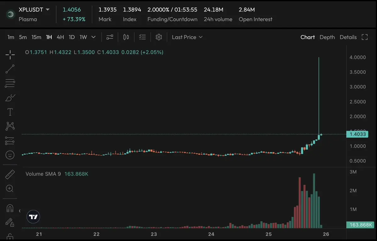
Task: Click the current price label 1.4033
Action: coord(357,134)
